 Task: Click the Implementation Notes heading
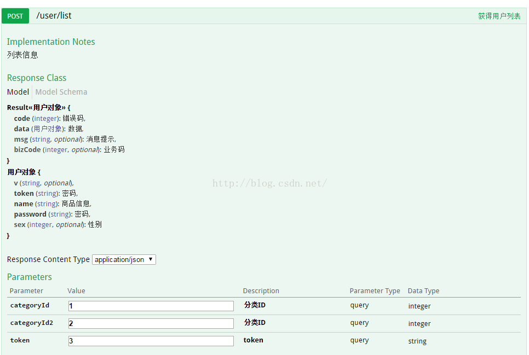[x=51, y=42]
